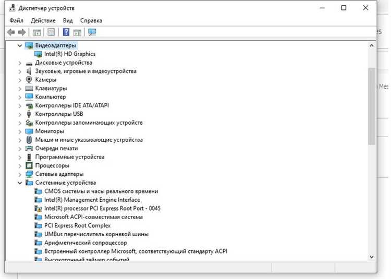Viewport: 391px width, 279px height.
Task: Click the Дисковые устройства drive icon
Action: pos(29,63)
